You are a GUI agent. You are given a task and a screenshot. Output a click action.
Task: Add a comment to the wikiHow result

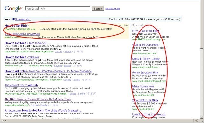tap(74, 66)
